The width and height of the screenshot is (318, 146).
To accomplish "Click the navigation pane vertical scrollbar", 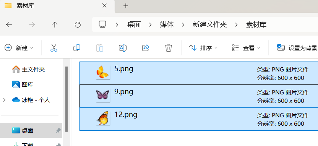I will (67, 99).
